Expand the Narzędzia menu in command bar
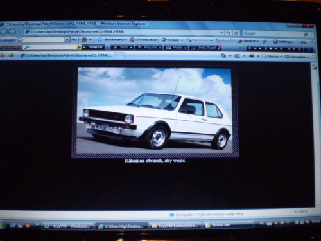The height and width of the screenshot is (241, 321). click(297, 57)
